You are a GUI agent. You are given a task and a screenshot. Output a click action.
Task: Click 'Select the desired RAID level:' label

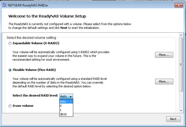pyautogui.click(x=35, y=96)
